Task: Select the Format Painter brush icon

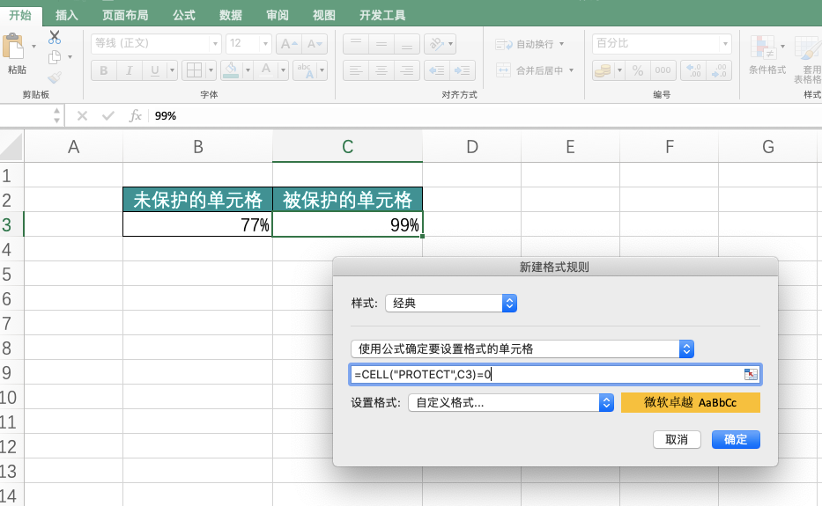Action: click(x=55, y=77)
